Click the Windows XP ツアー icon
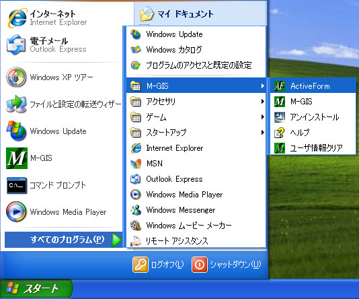Viewport: 359px width, 299px height. pos(16,77)
